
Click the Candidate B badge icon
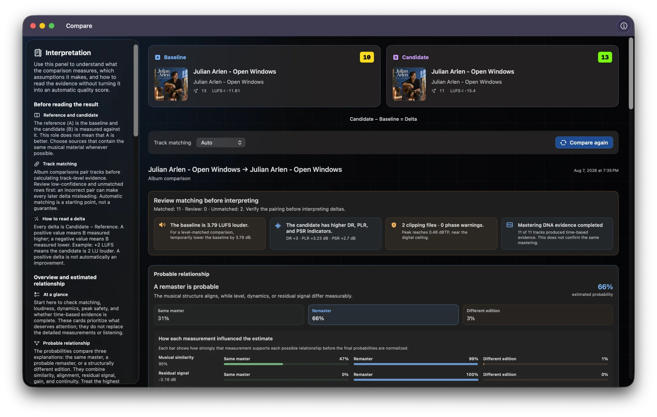(396, 57)
